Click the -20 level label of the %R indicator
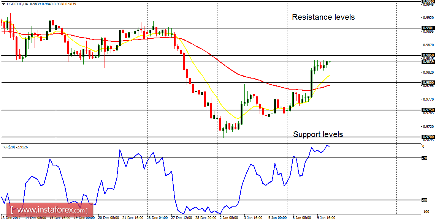Viewport: 436px width, 222px height. coord(425,158)
